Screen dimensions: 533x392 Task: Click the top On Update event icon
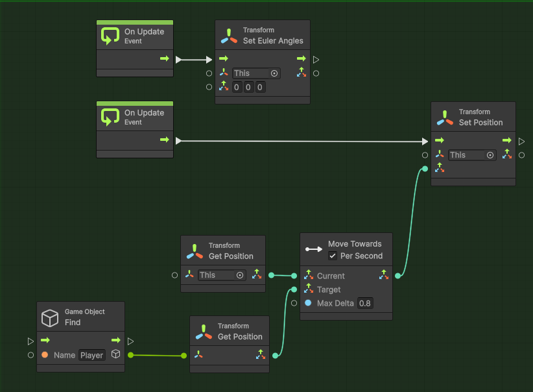tap(110, 36)
